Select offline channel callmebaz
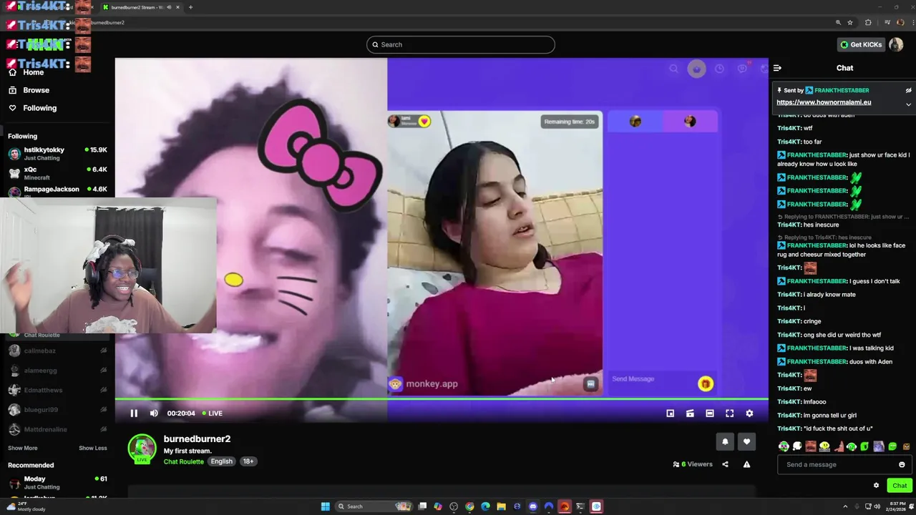Screen dimensions: 916x515 coord(57,350)
